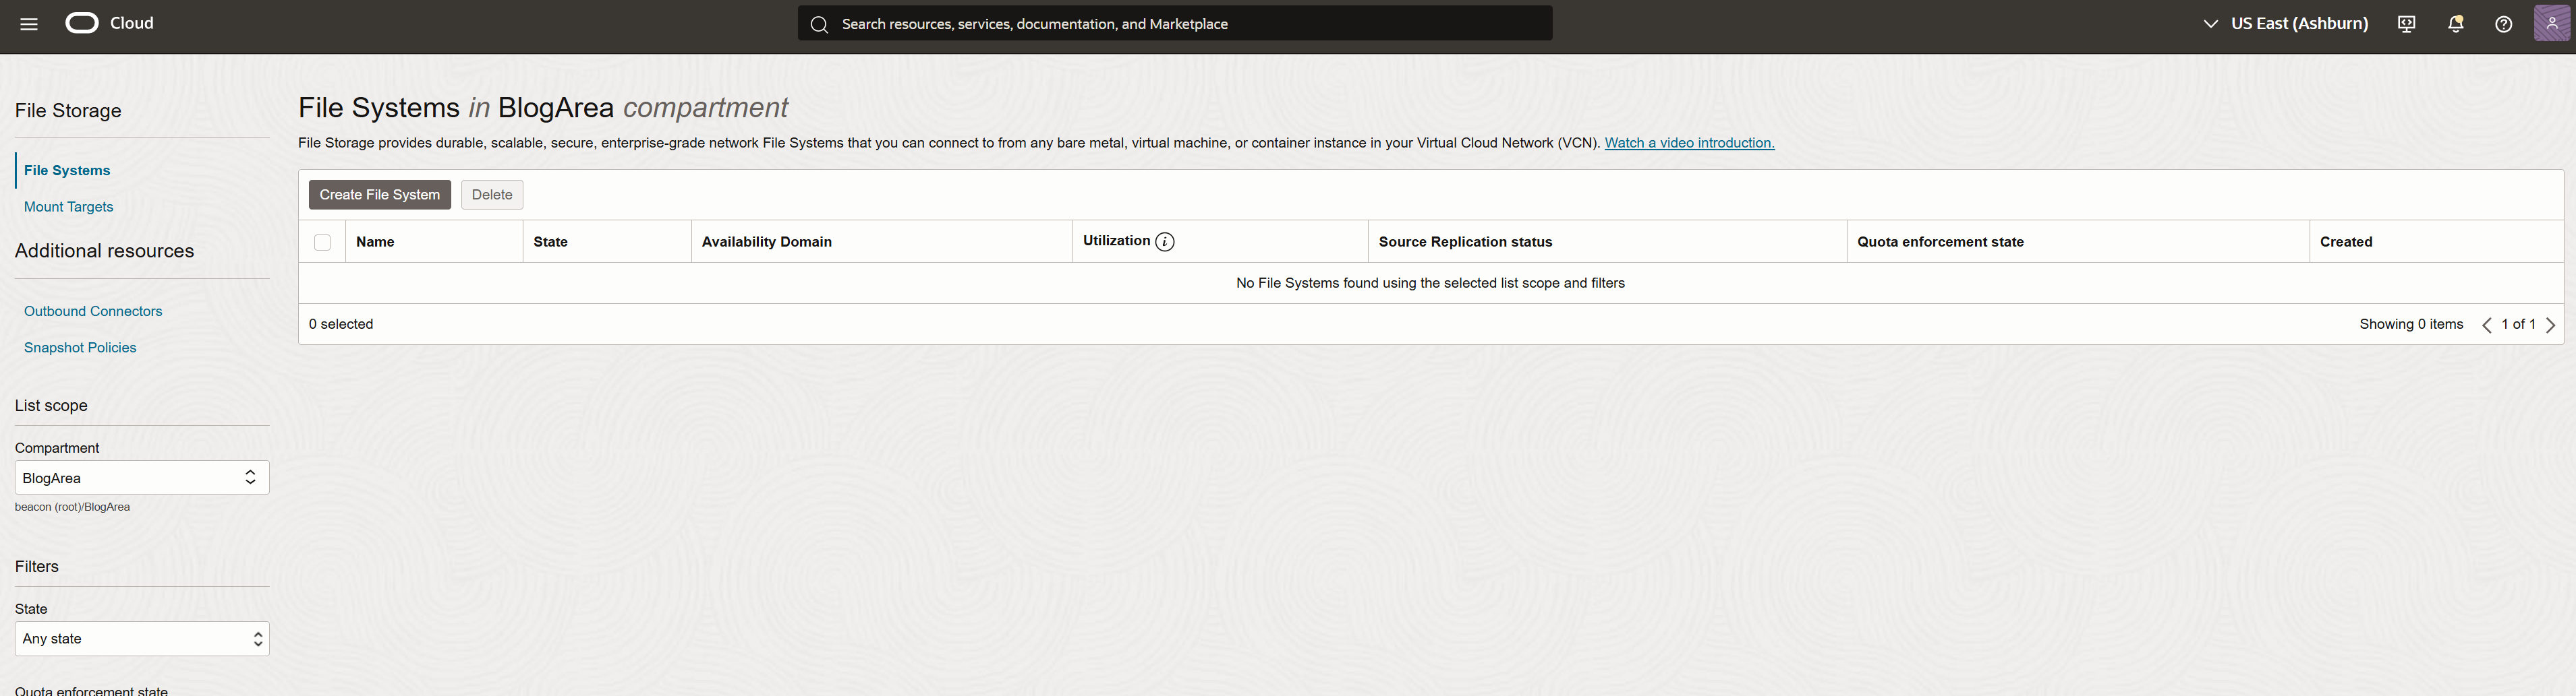
Task: Click the Created column header
Action: [2346, 242]
